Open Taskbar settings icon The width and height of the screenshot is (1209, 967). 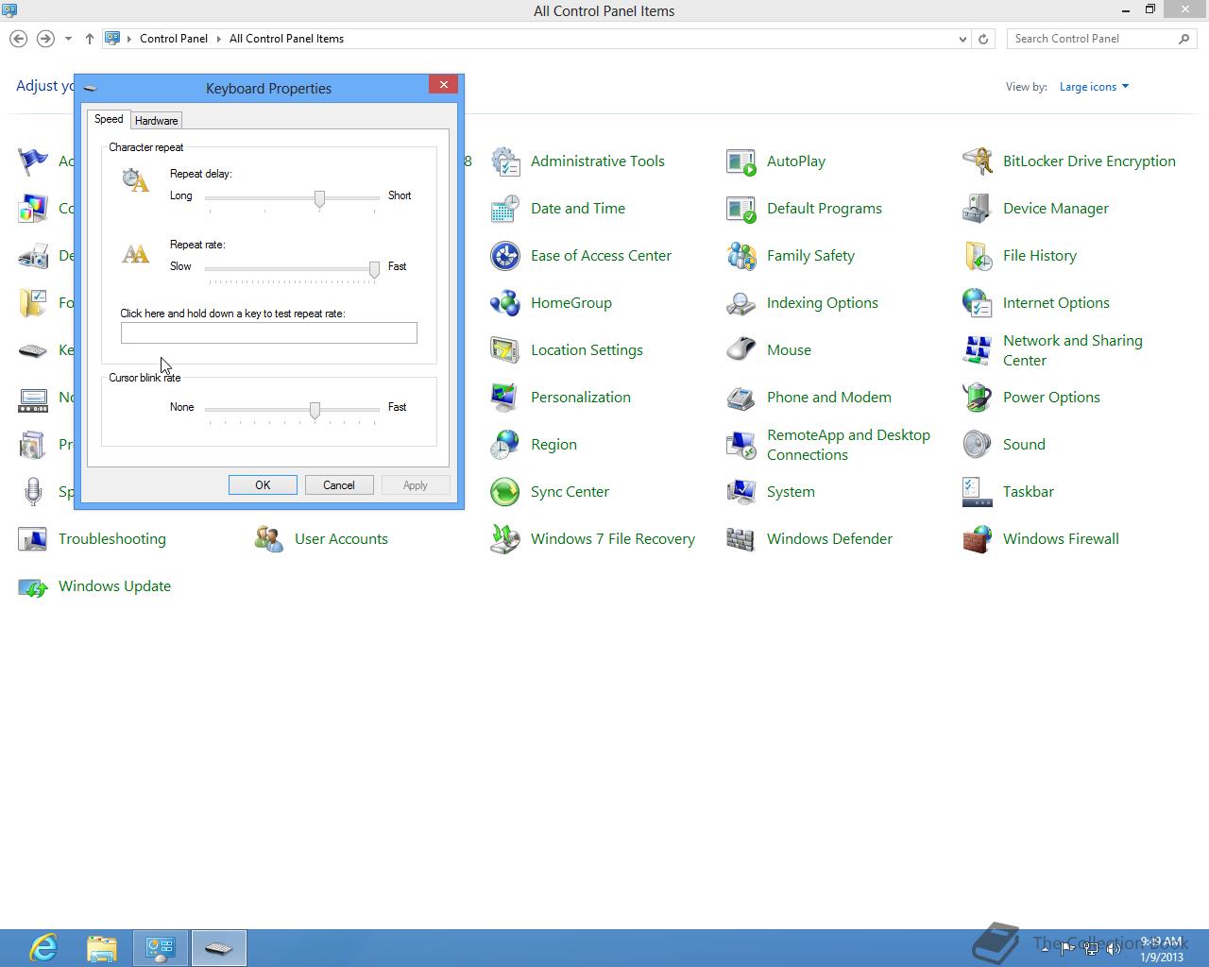pos(978,492)
